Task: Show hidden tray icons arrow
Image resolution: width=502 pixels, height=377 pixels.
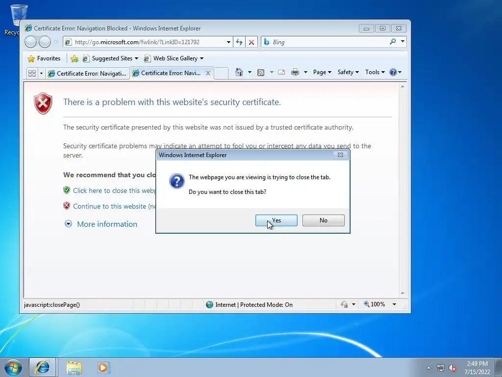Action: coord(428,368)
